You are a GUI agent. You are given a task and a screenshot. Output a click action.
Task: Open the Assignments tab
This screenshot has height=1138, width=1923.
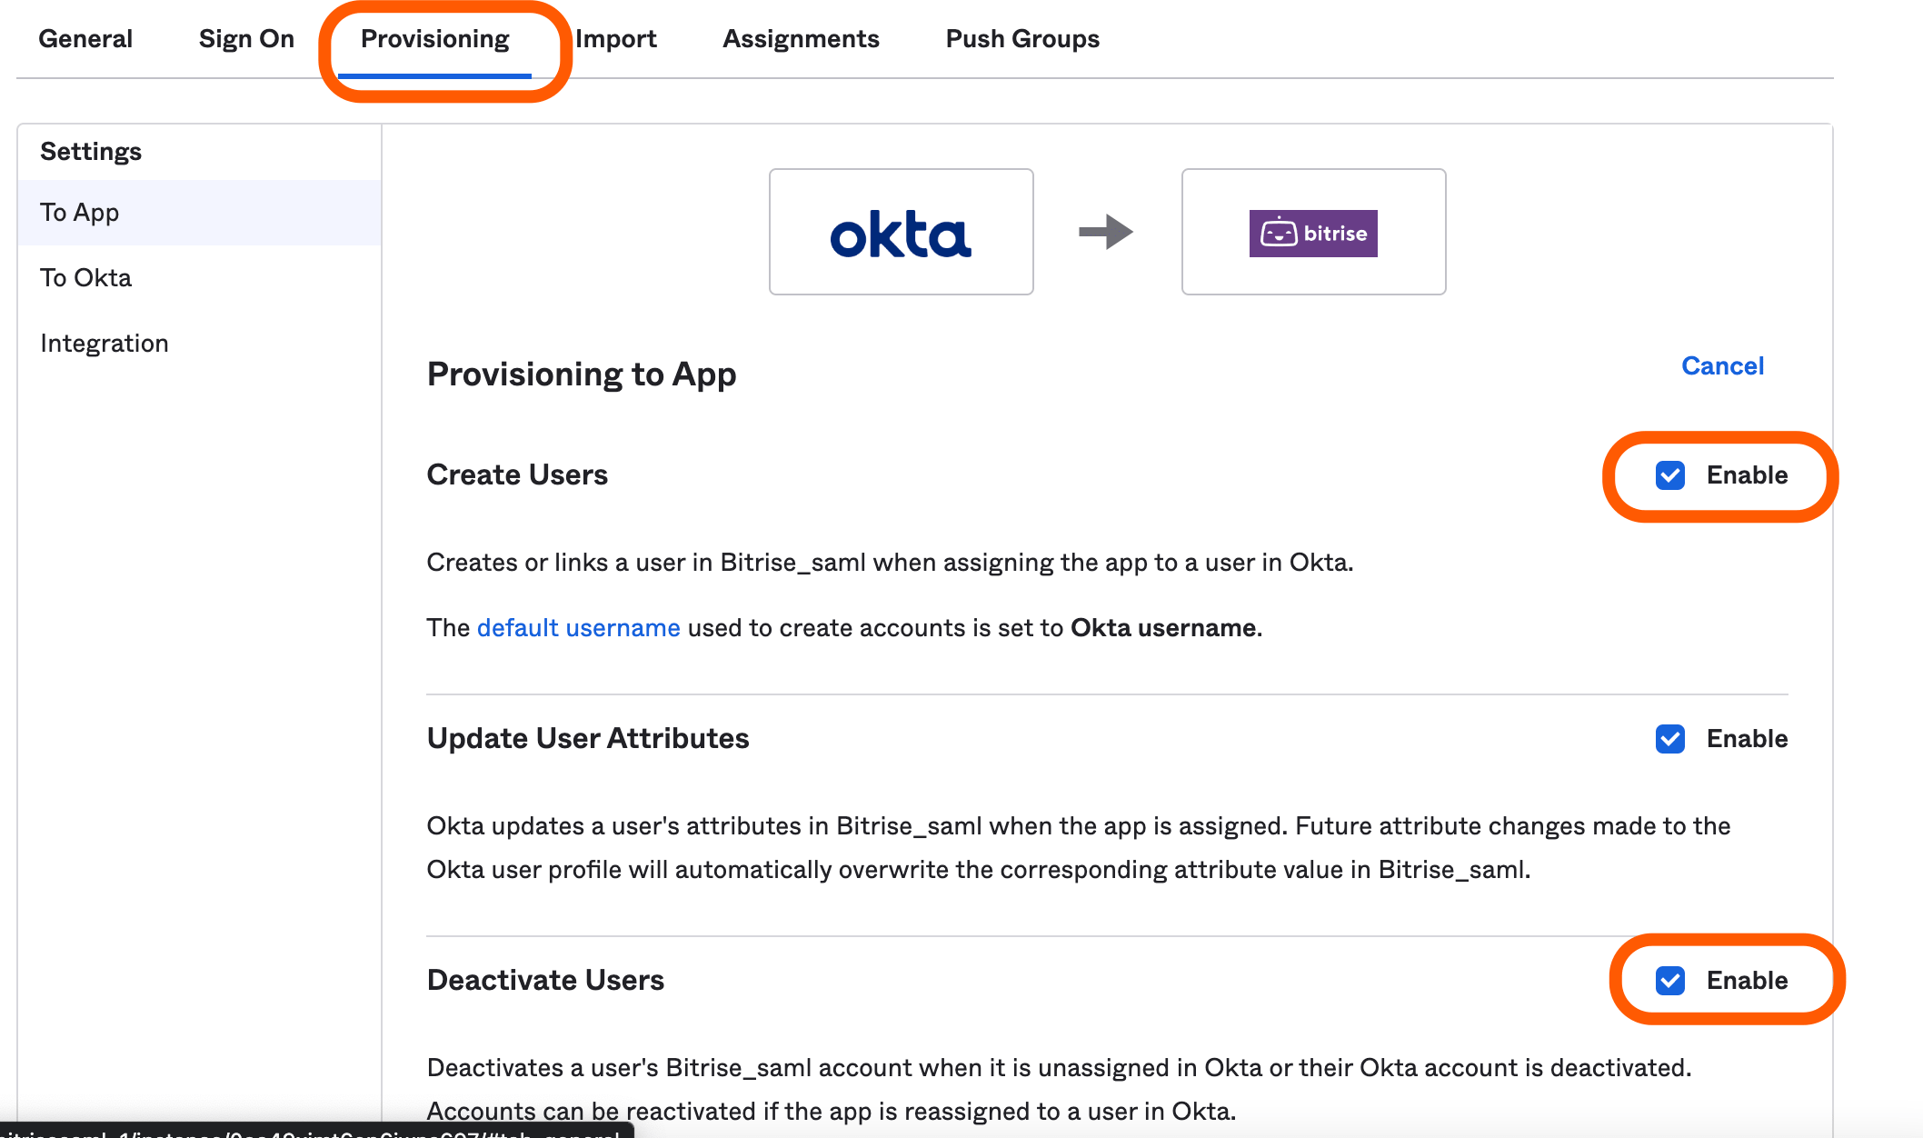pyautogui.click(x=801, y=39)
